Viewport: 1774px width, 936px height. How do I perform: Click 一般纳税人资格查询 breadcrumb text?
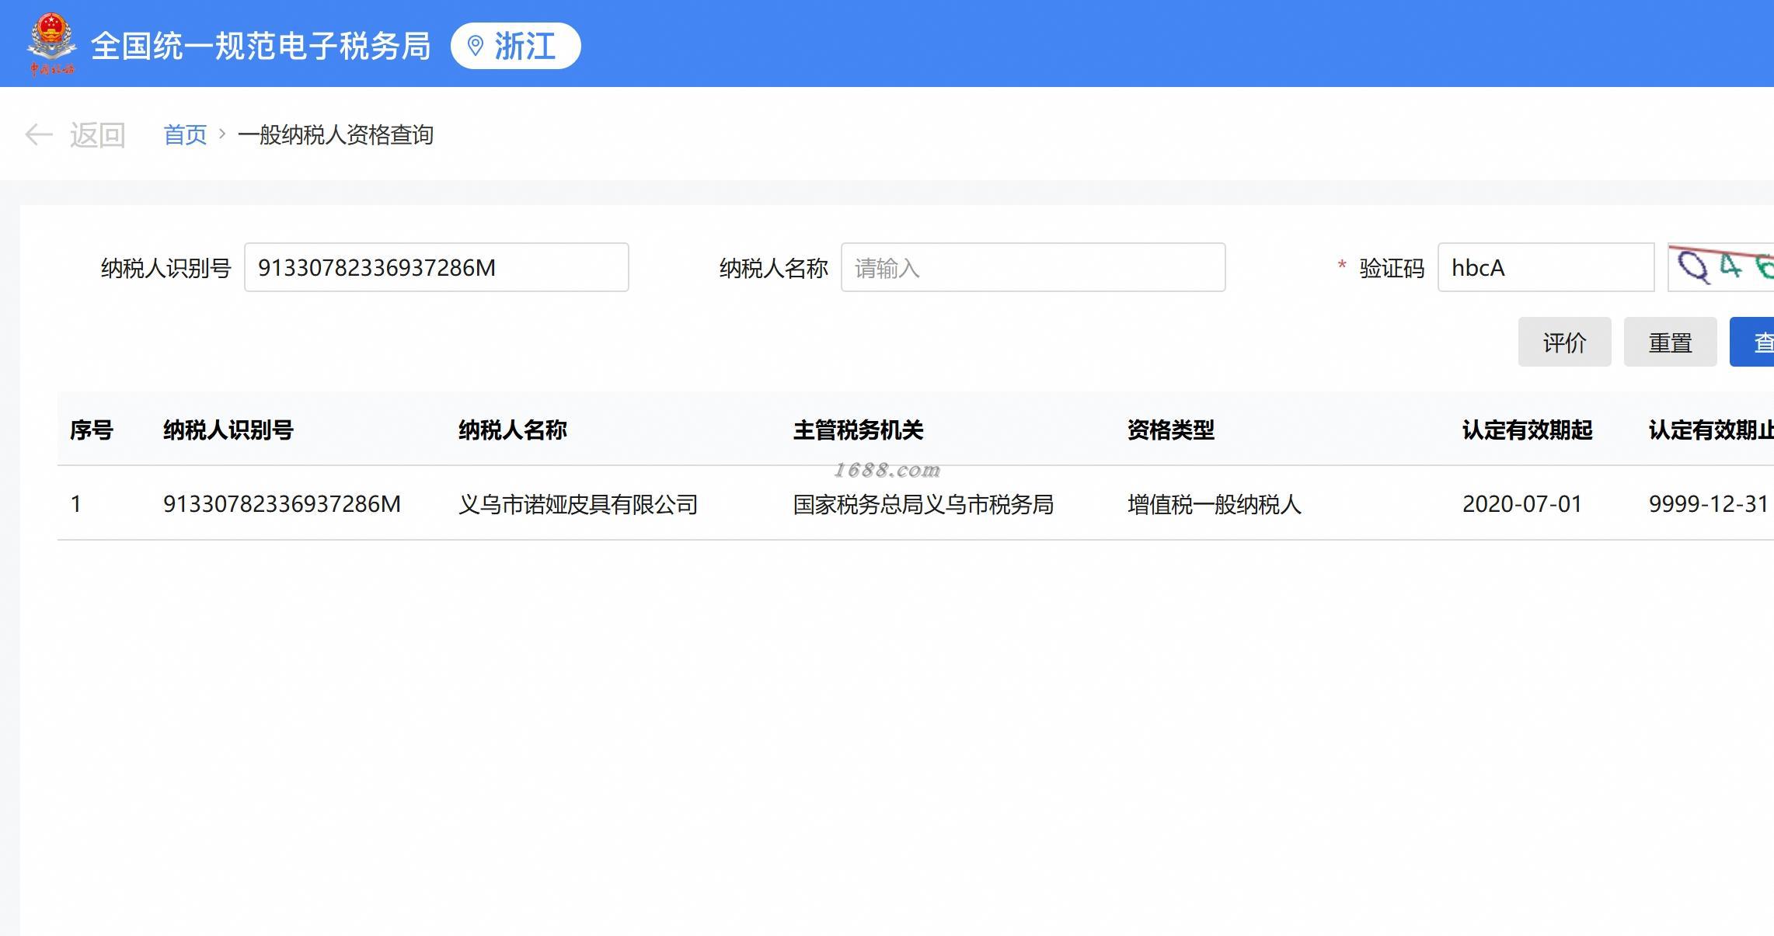pyautogui.click(x=335, y=135)
